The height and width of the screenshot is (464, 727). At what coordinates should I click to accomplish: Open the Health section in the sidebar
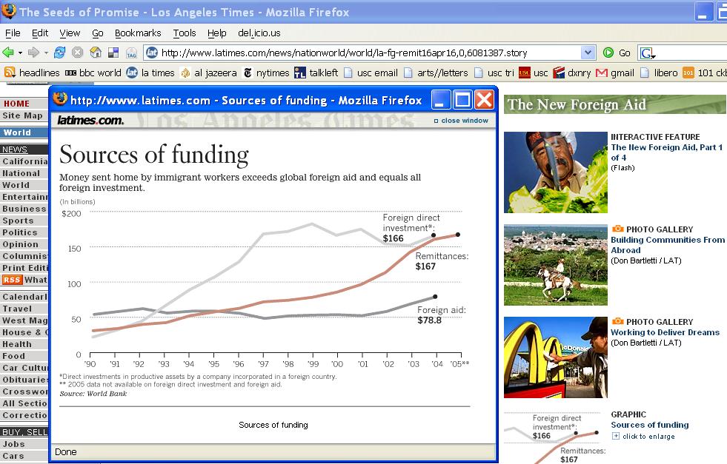click(x=17, y=344)
